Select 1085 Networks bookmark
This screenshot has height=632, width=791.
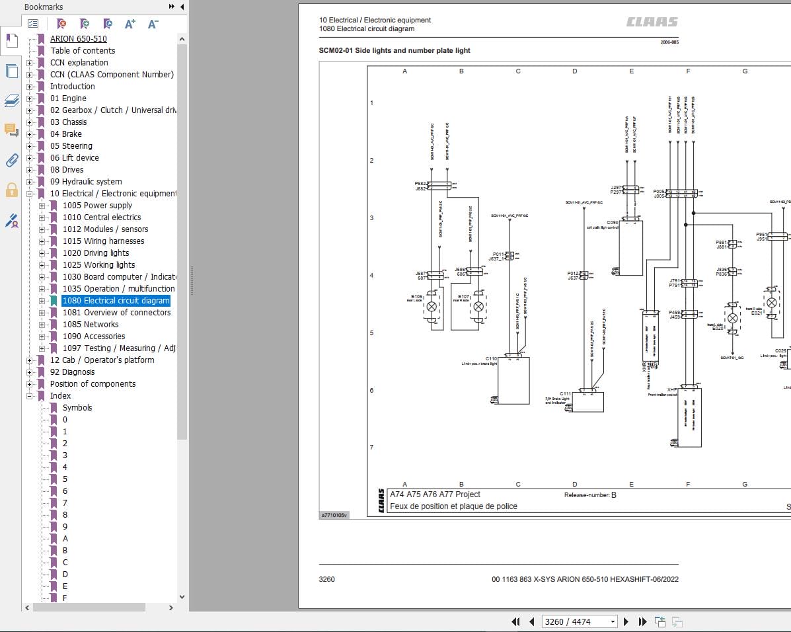[91, 325]
